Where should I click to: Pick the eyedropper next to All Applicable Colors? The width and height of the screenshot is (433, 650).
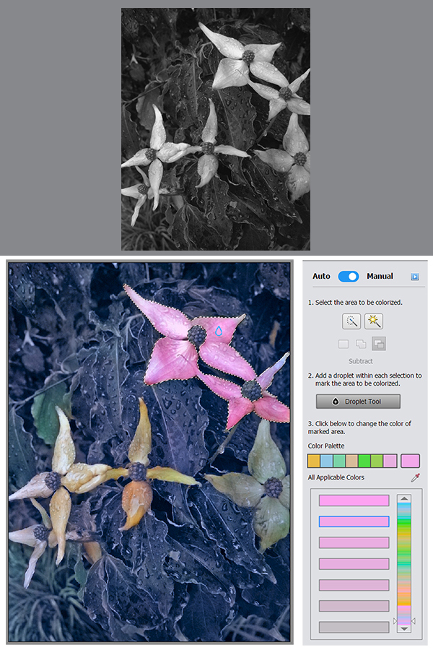coord(415,477)
